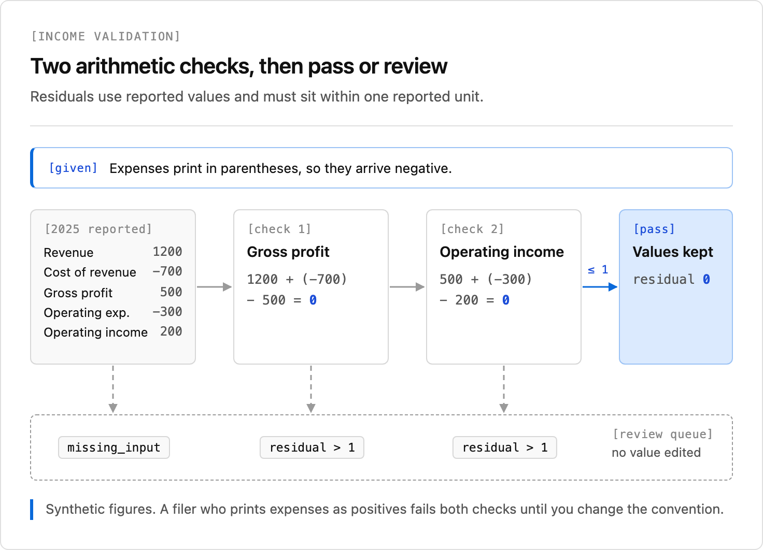Click the Values kept heading
Viewport: 763px width, 550px height.
(673, 252)
